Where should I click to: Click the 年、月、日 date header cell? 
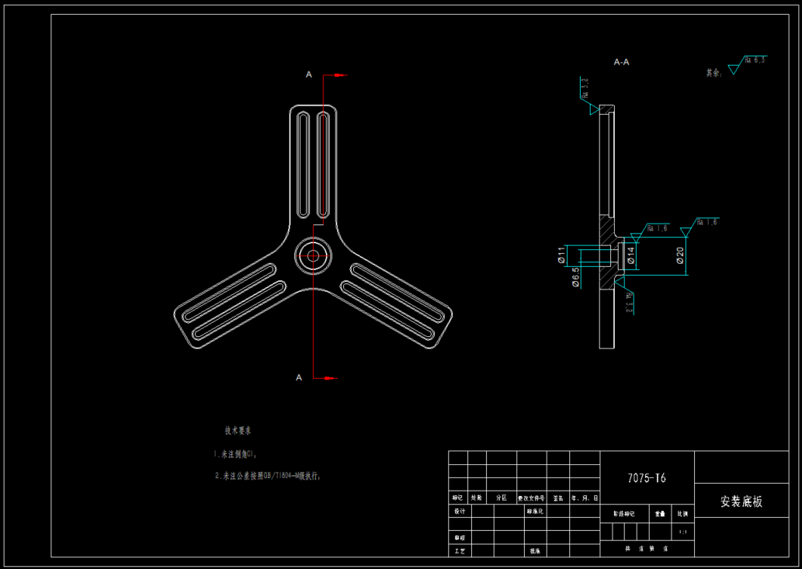click(584, 498)
